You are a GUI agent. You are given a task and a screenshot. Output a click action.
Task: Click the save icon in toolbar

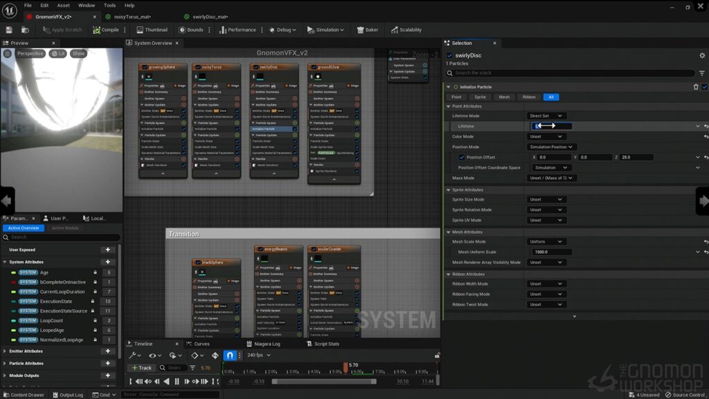[x=9, y=30]
